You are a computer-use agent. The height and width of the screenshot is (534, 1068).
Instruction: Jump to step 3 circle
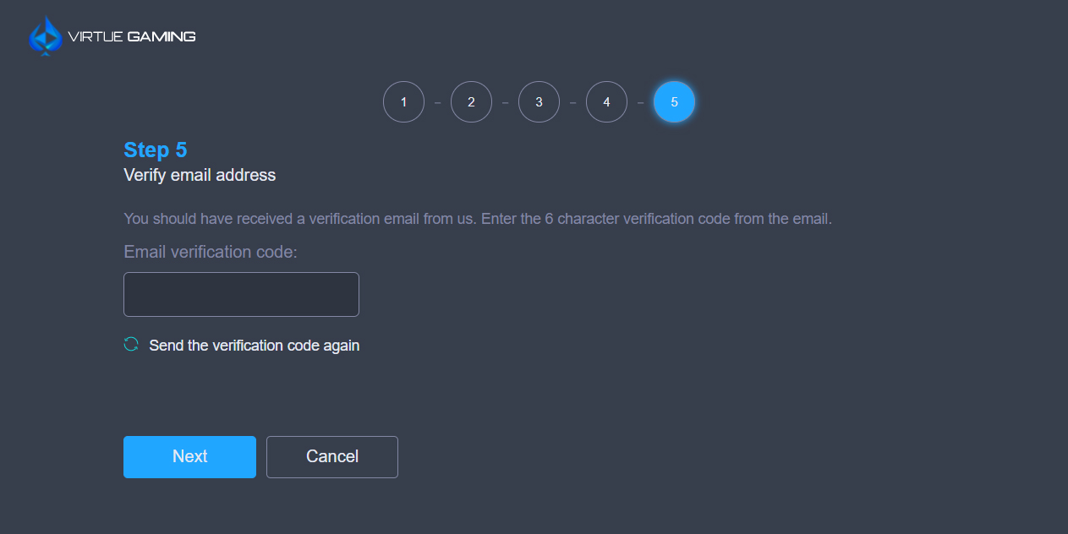539,102
